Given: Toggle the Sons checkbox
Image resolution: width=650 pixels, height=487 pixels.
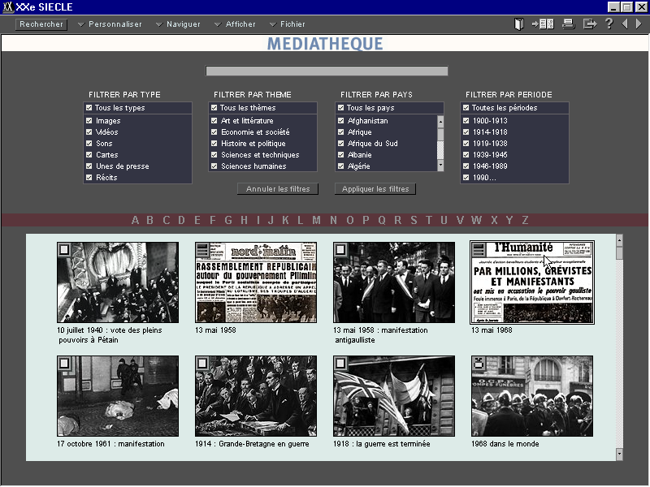Looking at the screenshot, I should (x=89, y=144).
